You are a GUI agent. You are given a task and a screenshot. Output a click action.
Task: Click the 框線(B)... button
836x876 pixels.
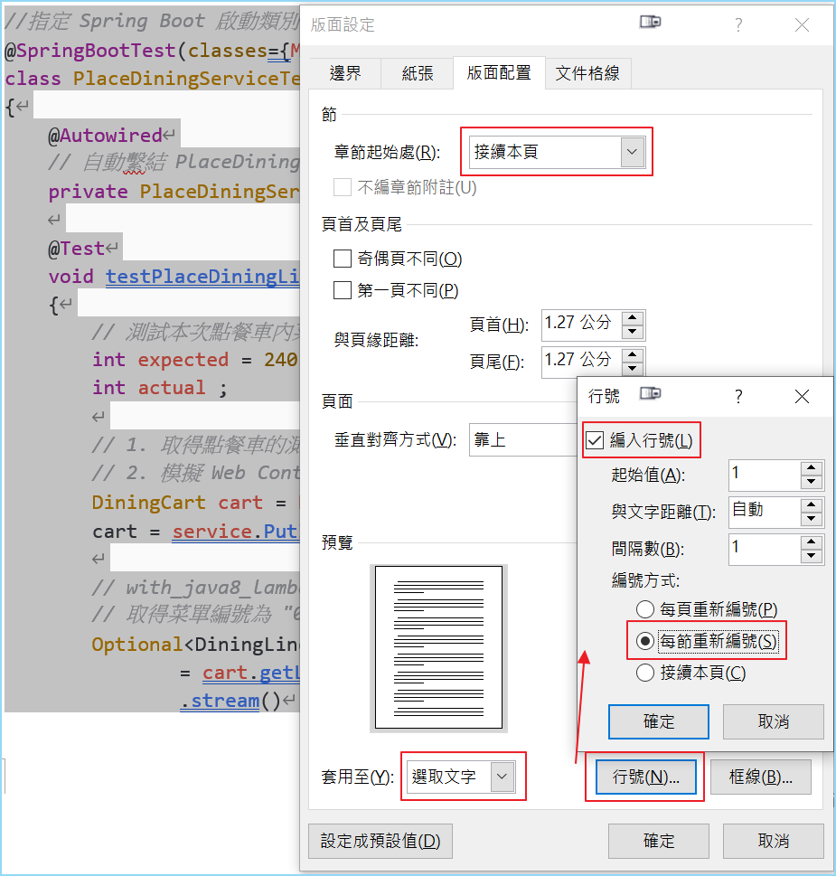(x=761, y=777)
